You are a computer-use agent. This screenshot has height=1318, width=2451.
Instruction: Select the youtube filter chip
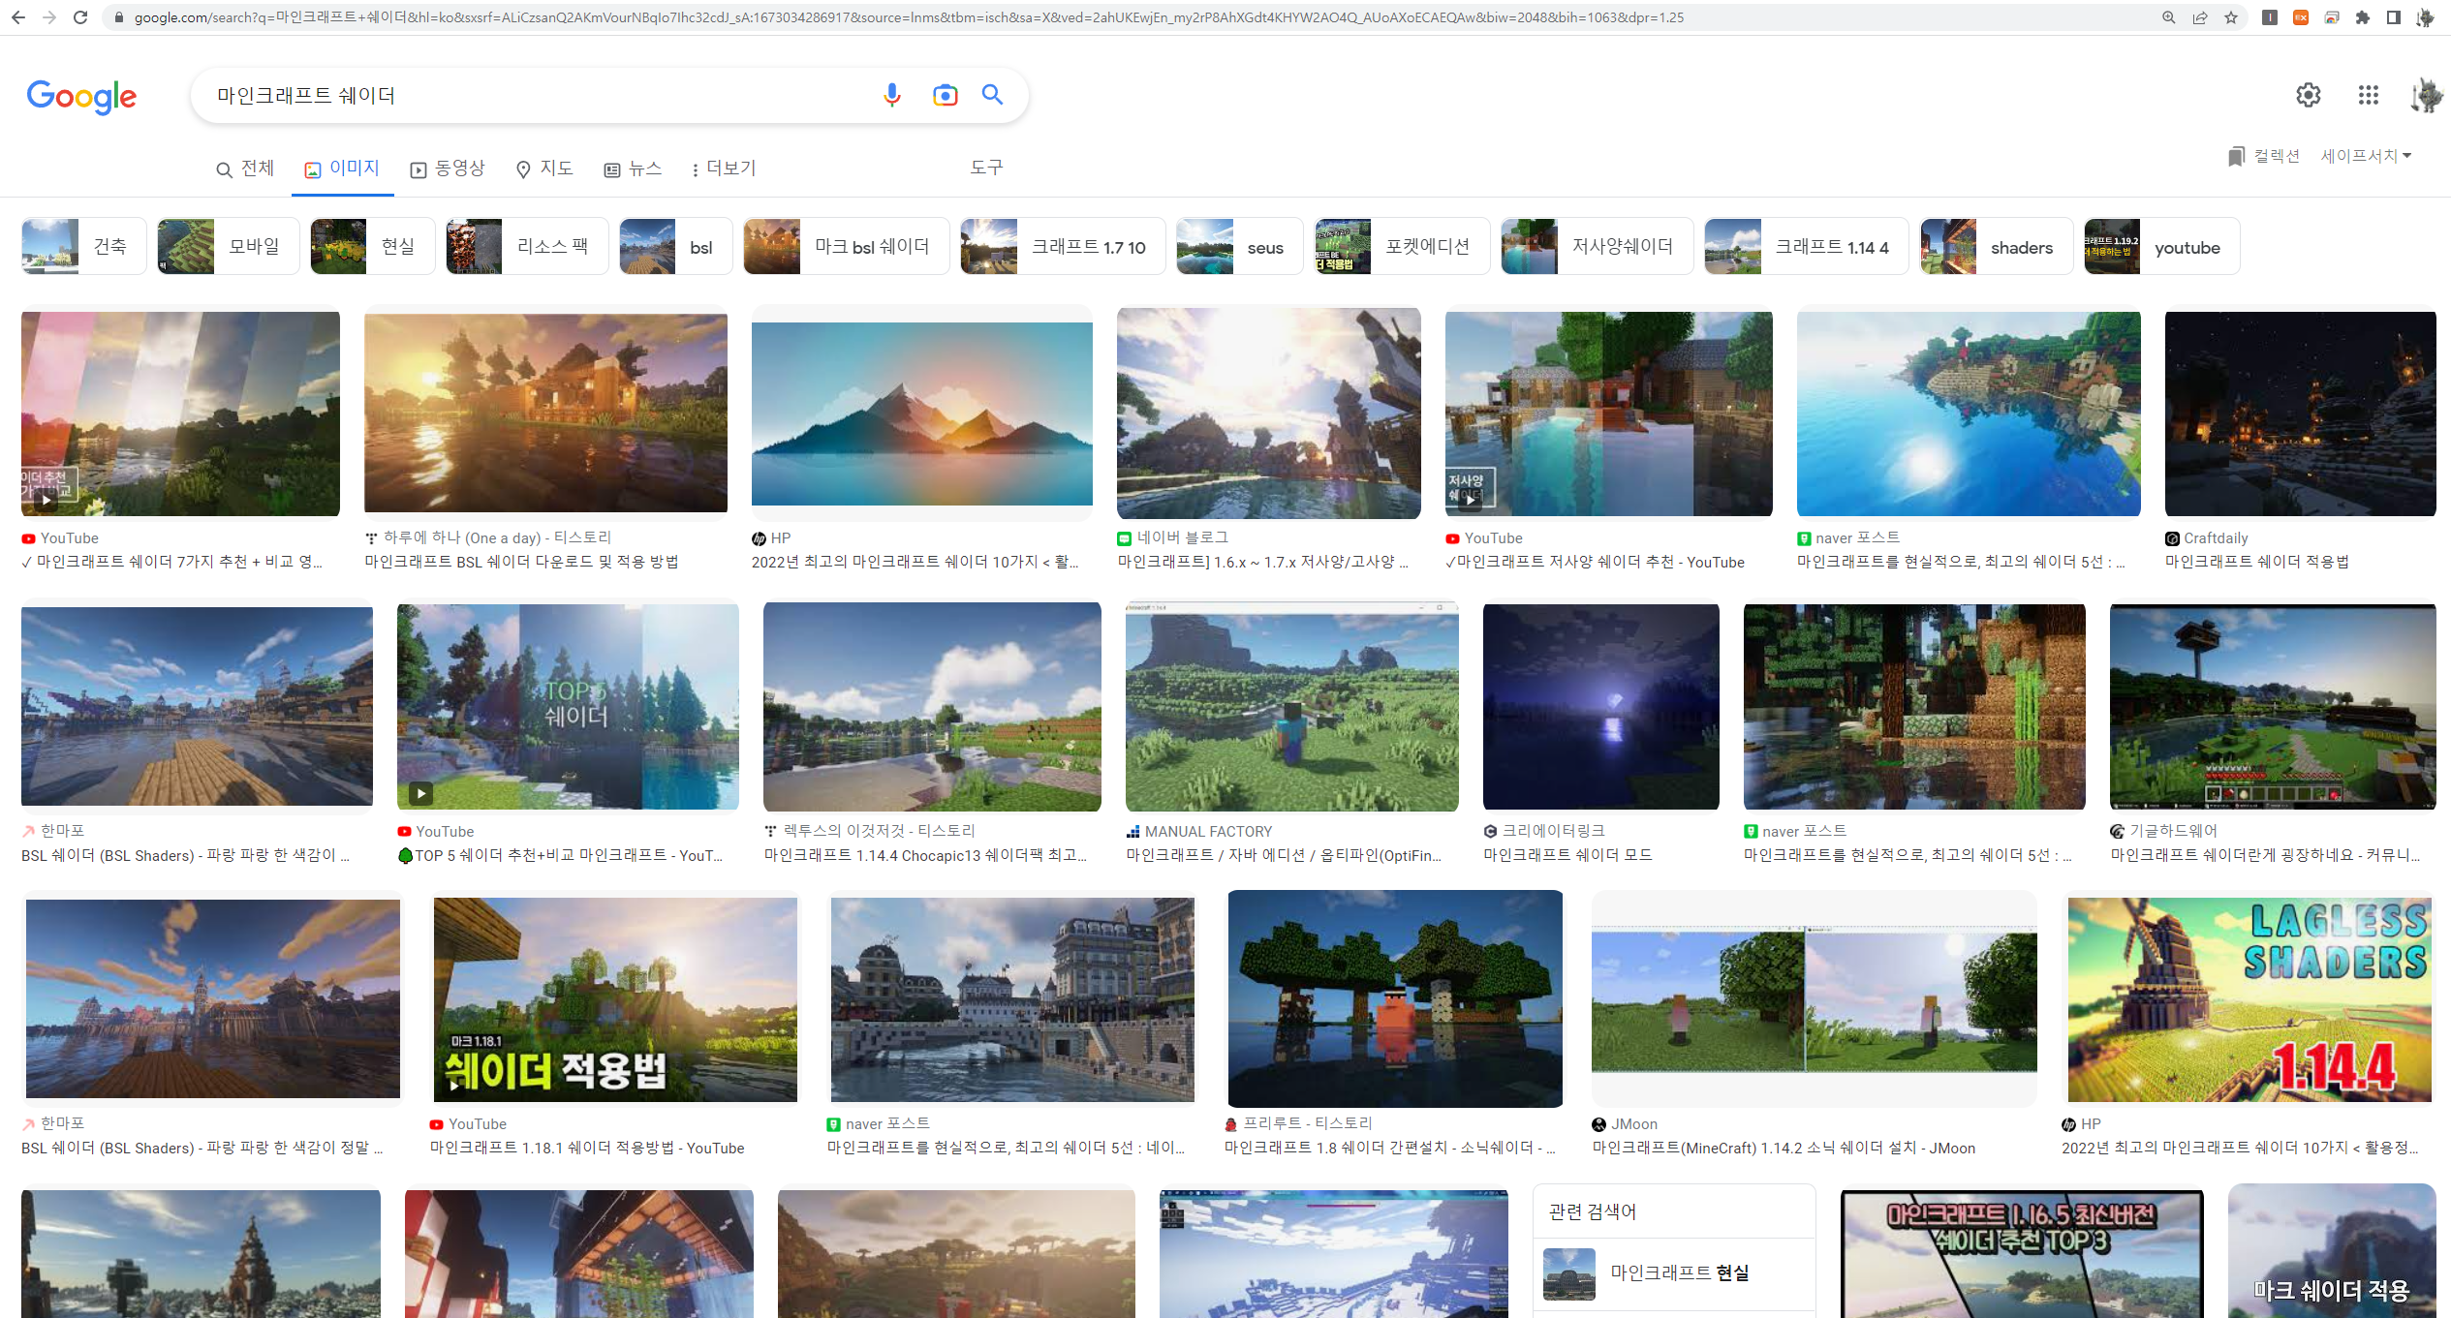click(x=2161, y=246)
